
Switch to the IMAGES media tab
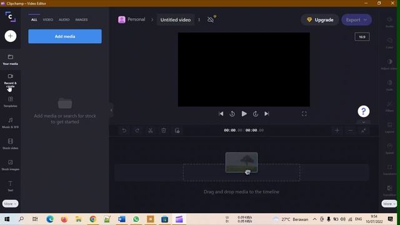coord(81,19)
